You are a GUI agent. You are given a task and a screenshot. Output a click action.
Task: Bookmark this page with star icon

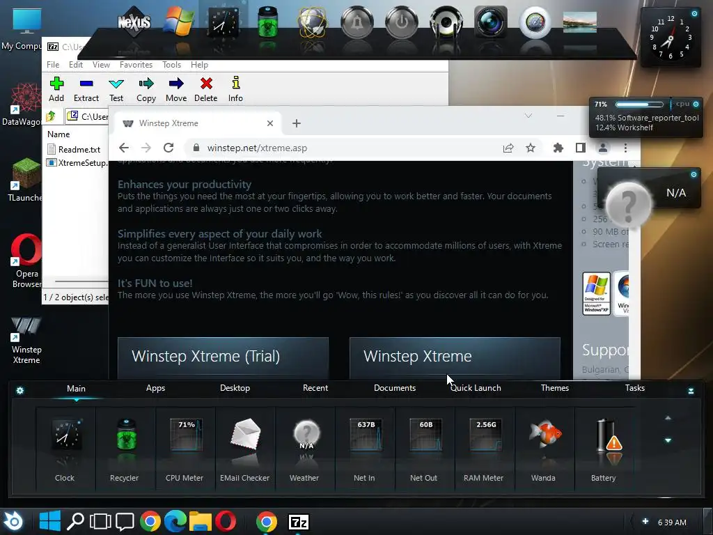click(x=530, y=148)
